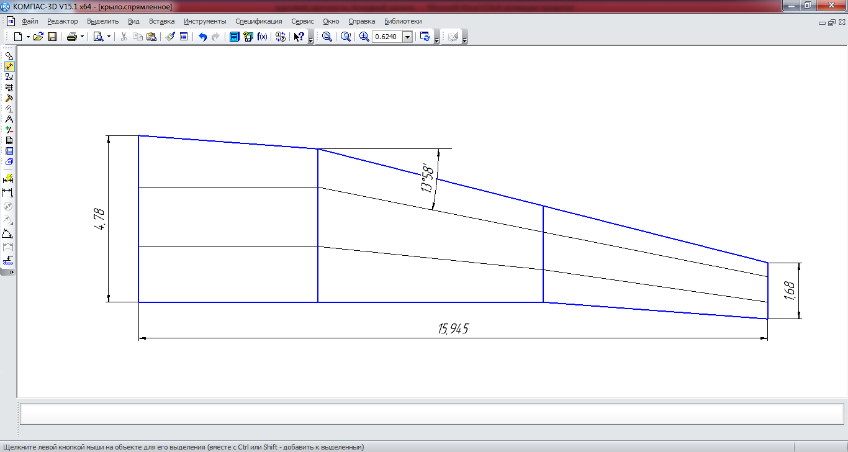This screenshot has height=452, width=848.
Task: Open an existing file with folder icon
Action: click(x=38, y=37)
